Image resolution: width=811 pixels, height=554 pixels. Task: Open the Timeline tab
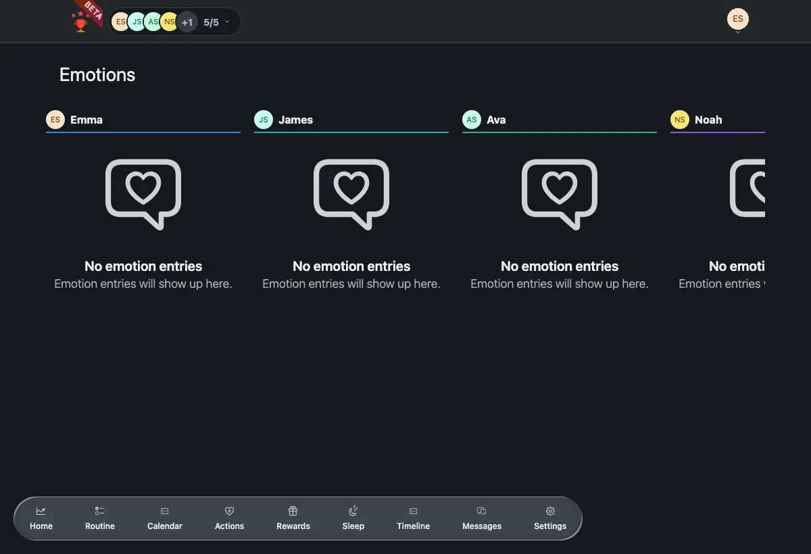tap(413, 518)
